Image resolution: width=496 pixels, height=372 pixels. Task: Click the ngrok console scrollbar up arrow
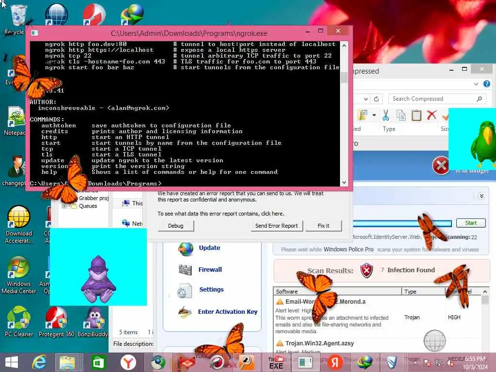[344, 45]
